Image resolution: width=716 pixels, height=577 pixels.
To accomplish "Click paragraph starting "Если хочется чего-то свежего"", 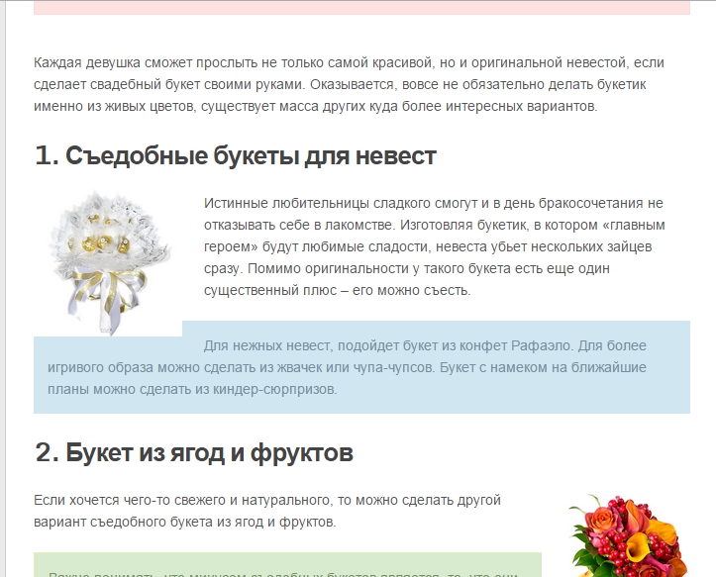I will click(x=267, y=511).
